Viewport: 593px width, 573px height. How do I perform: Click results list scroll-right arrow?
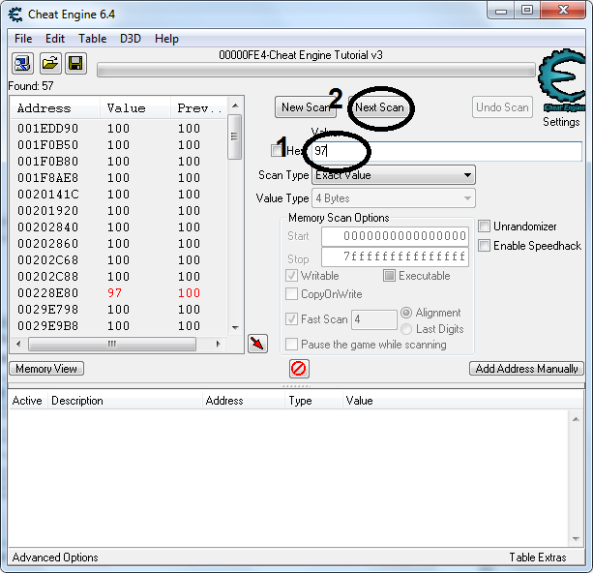219,344
